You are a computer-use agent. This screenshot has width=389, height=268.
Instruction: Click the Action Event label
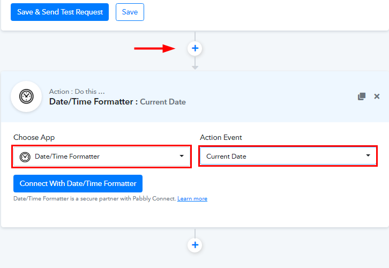tap(221, 137)
